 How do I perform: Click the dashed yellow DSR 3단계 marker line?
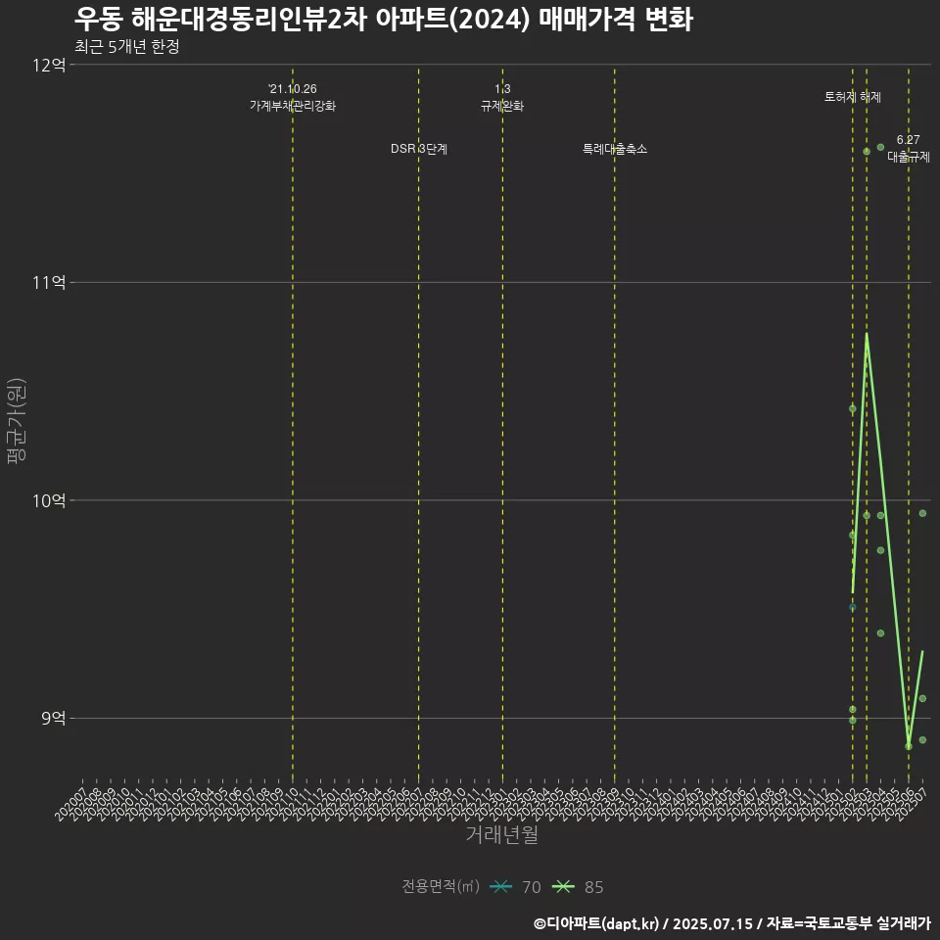[x=418, y=392]
